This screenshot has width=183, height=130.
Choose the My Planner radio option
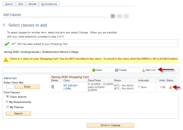point(7,107)
